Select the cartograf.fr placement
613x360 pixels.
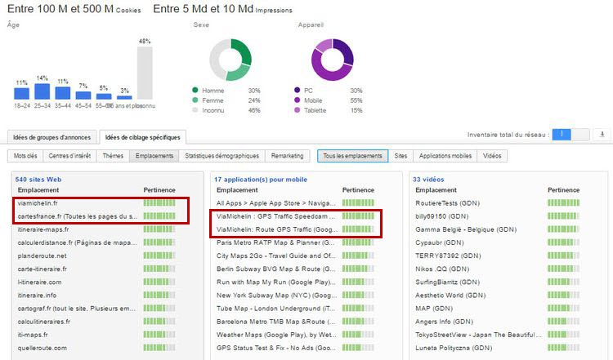coord(77,309)
